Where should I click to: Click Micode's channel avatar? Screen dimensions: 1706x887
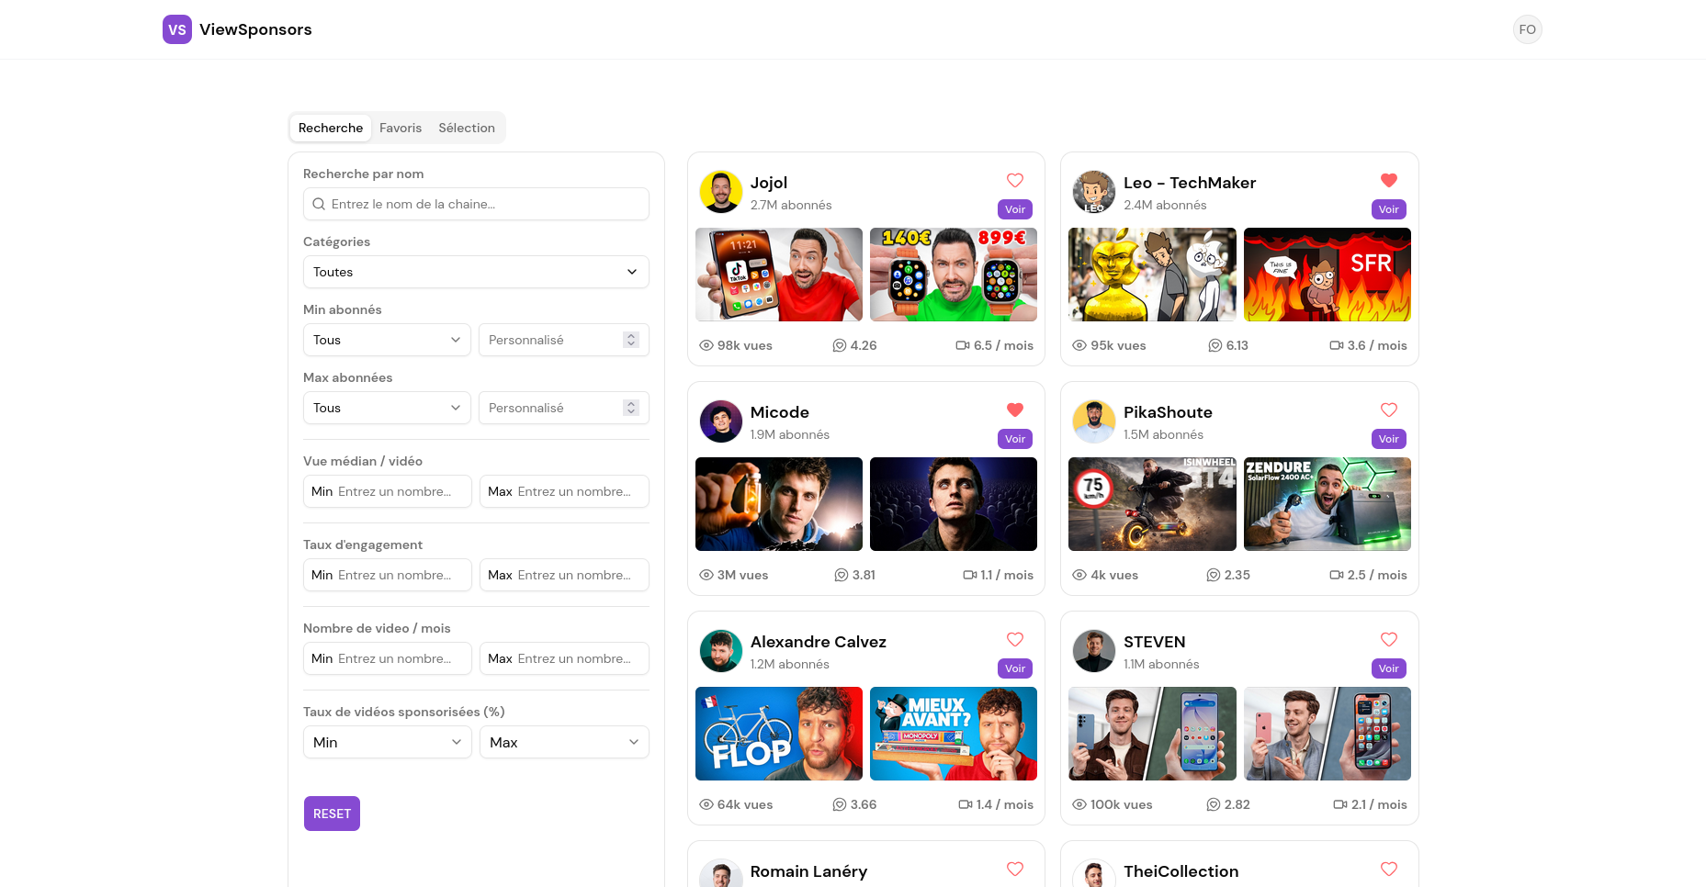coord(720,421)
